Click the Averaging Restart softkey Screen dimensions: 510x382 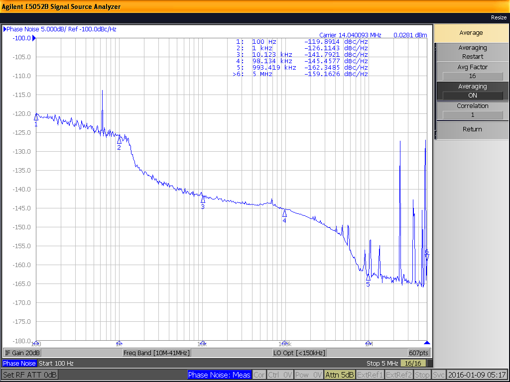pyautogui.click(x=472, y=52)
